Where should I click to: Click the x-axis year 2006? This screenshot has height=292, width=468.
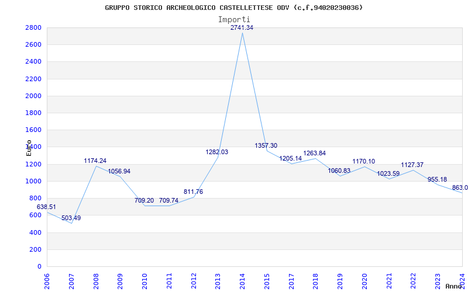(x=47, y=281)
